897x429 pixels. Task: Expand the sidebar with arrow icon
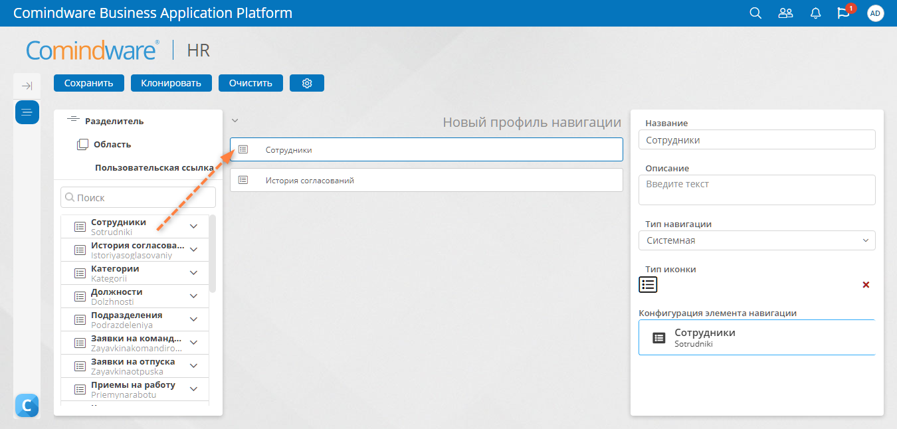27,86
